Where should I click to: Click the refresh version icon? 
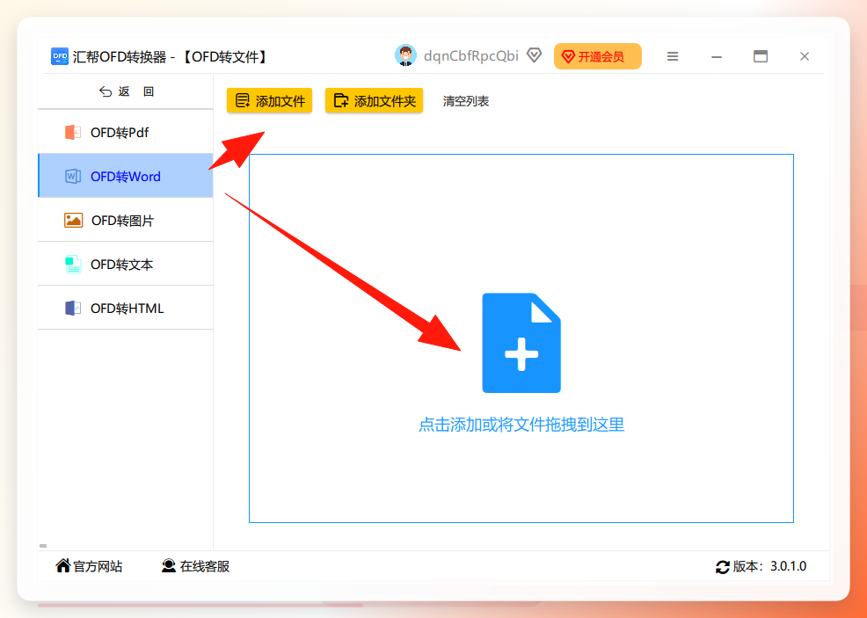coord(722,567)
